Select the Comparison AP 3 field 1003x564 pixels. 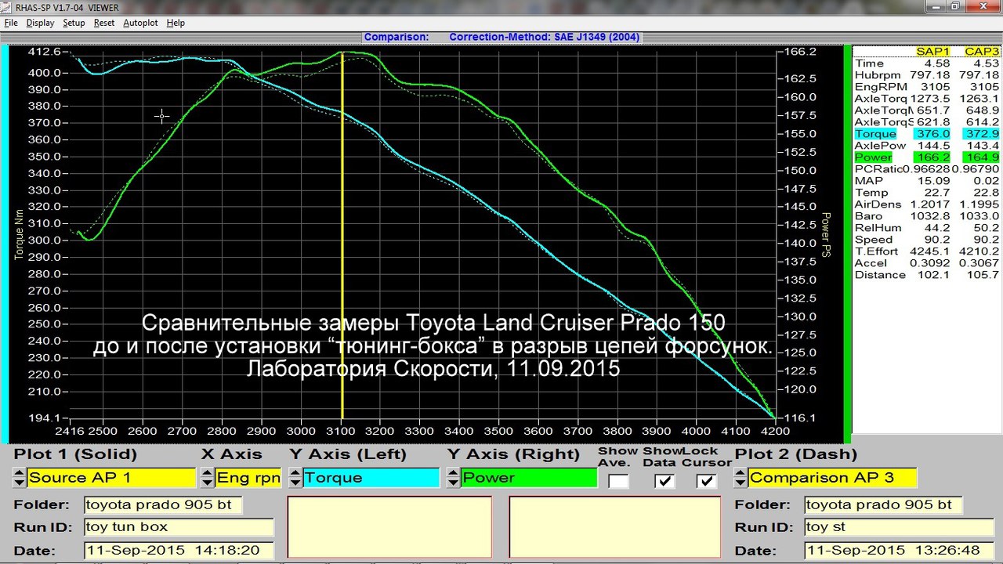point(832,478)
